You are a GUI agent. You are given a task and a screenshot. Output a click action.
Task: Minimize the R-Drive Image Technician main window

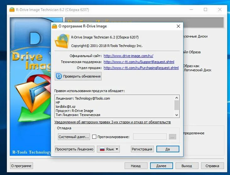click(x=191, y=10)
